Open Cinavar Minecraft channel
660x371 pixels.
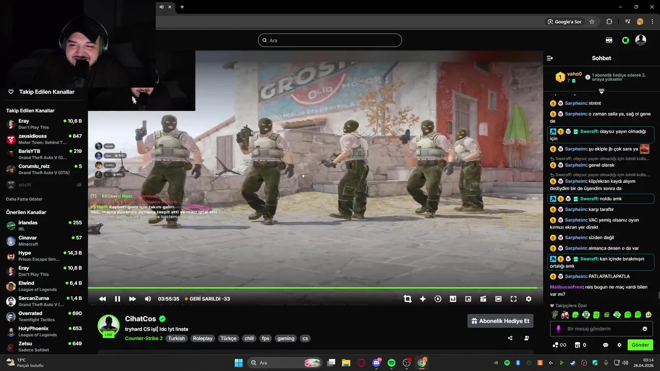(x=44, y=241)
